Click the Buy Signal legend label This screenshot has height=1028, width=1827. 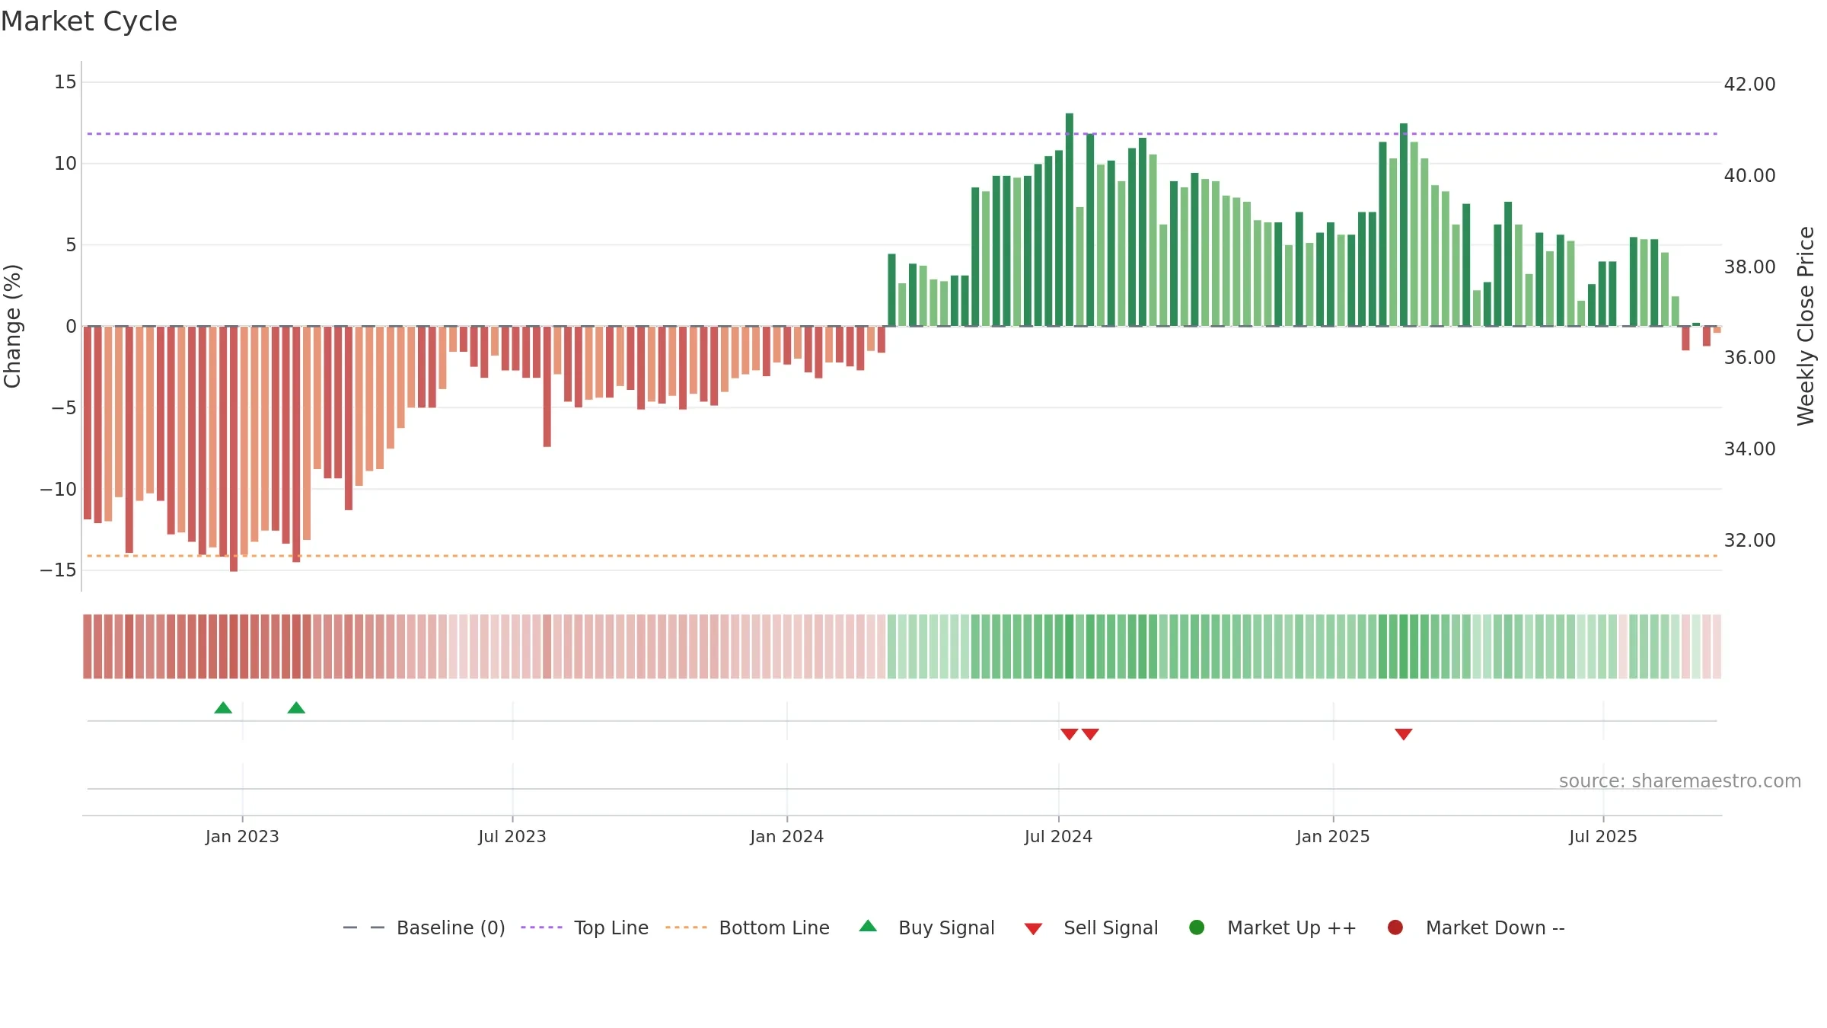[x=946, y=927]
